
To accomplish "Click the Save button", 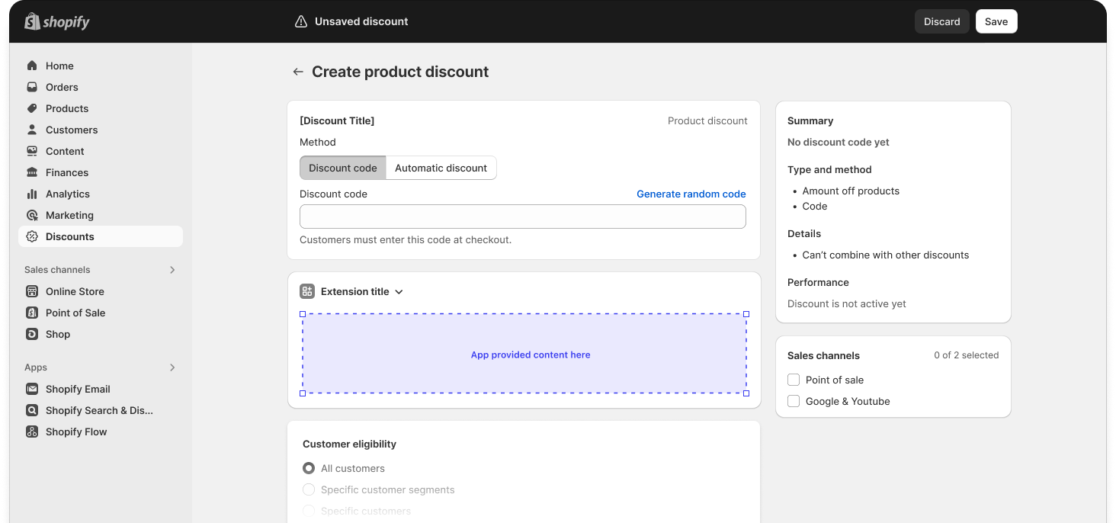I will point(996,21).
